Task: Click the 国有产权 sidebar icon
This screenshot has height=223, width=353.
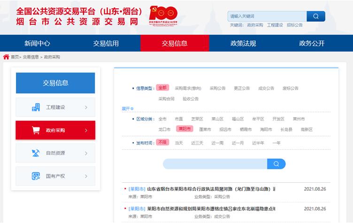Action: click(x=36, y=176)
